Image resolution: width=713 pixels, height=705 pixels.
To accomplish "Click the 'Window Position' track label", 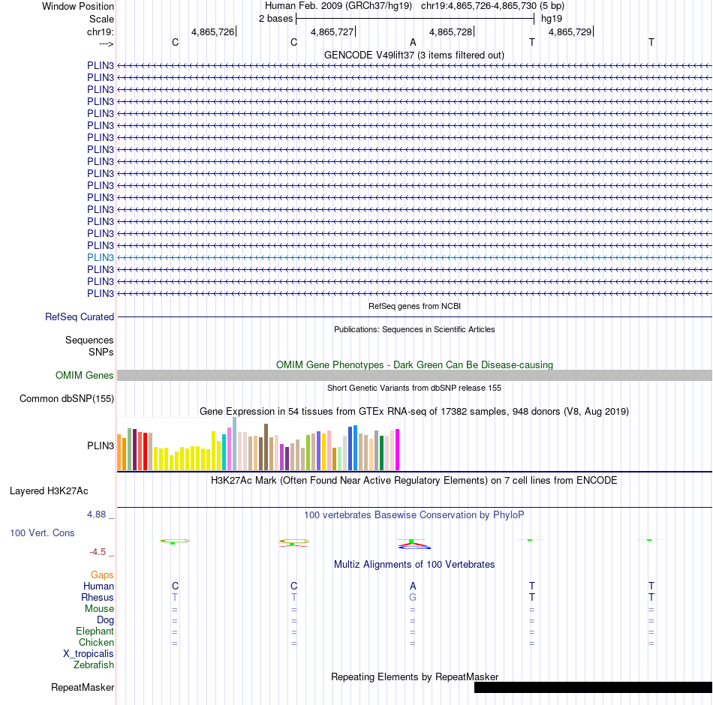I will pyautogui.click(x=78, y=6).
